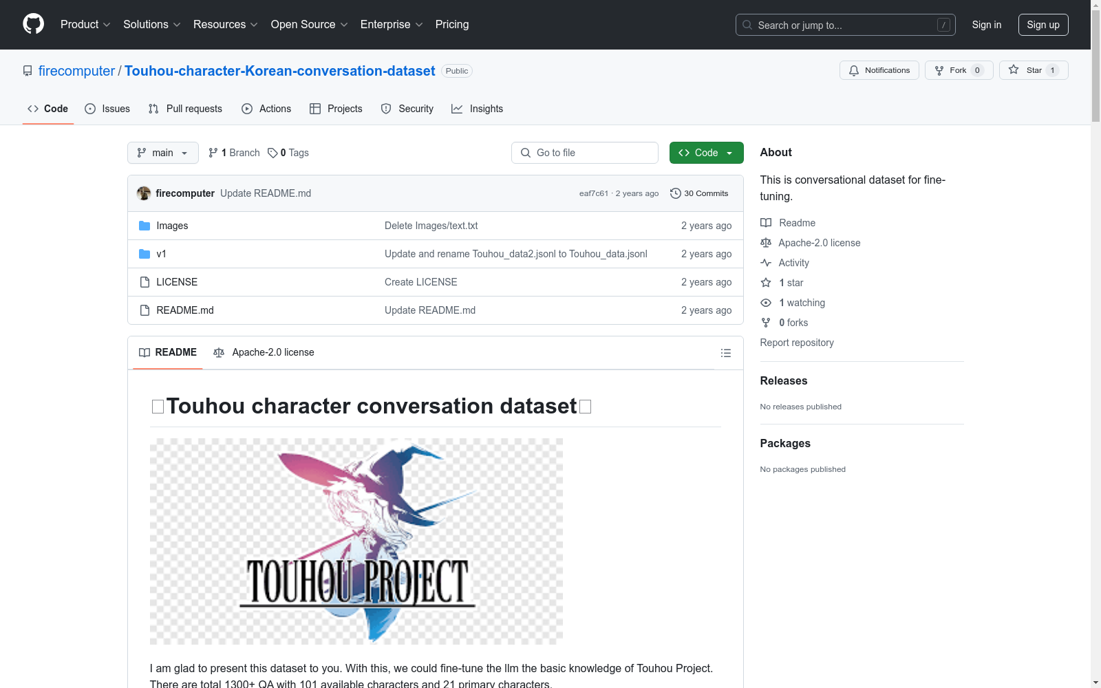The height and width of the screenshot is (688, 1101).
Task: Open the README outline list icon
Action: point(725,353)
